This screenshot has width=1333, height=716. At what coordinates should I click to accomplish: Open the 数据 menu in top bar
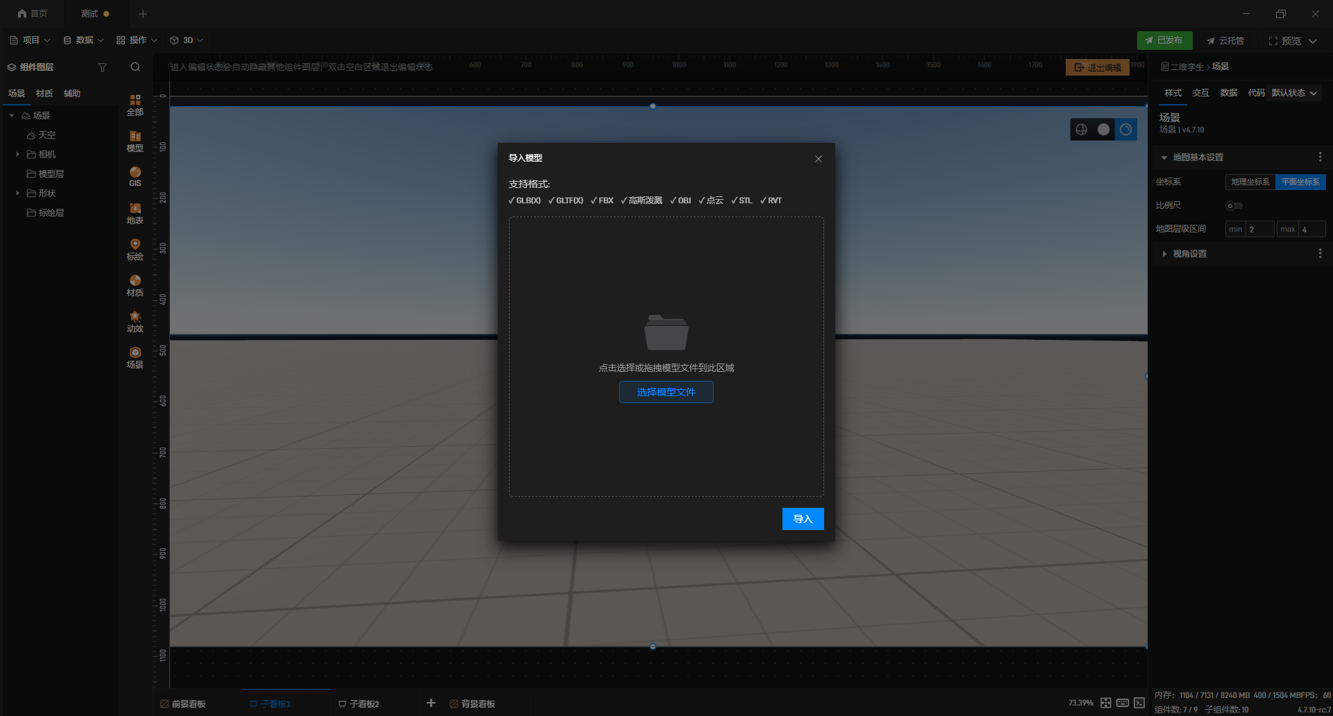tap(83, 40)
